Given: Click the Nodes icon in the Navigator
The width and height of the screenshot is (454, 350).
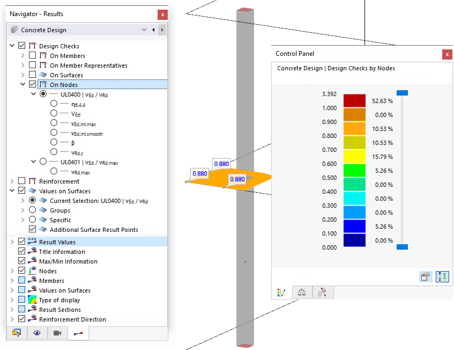Looking at the screenshot, I should point(32,271).
